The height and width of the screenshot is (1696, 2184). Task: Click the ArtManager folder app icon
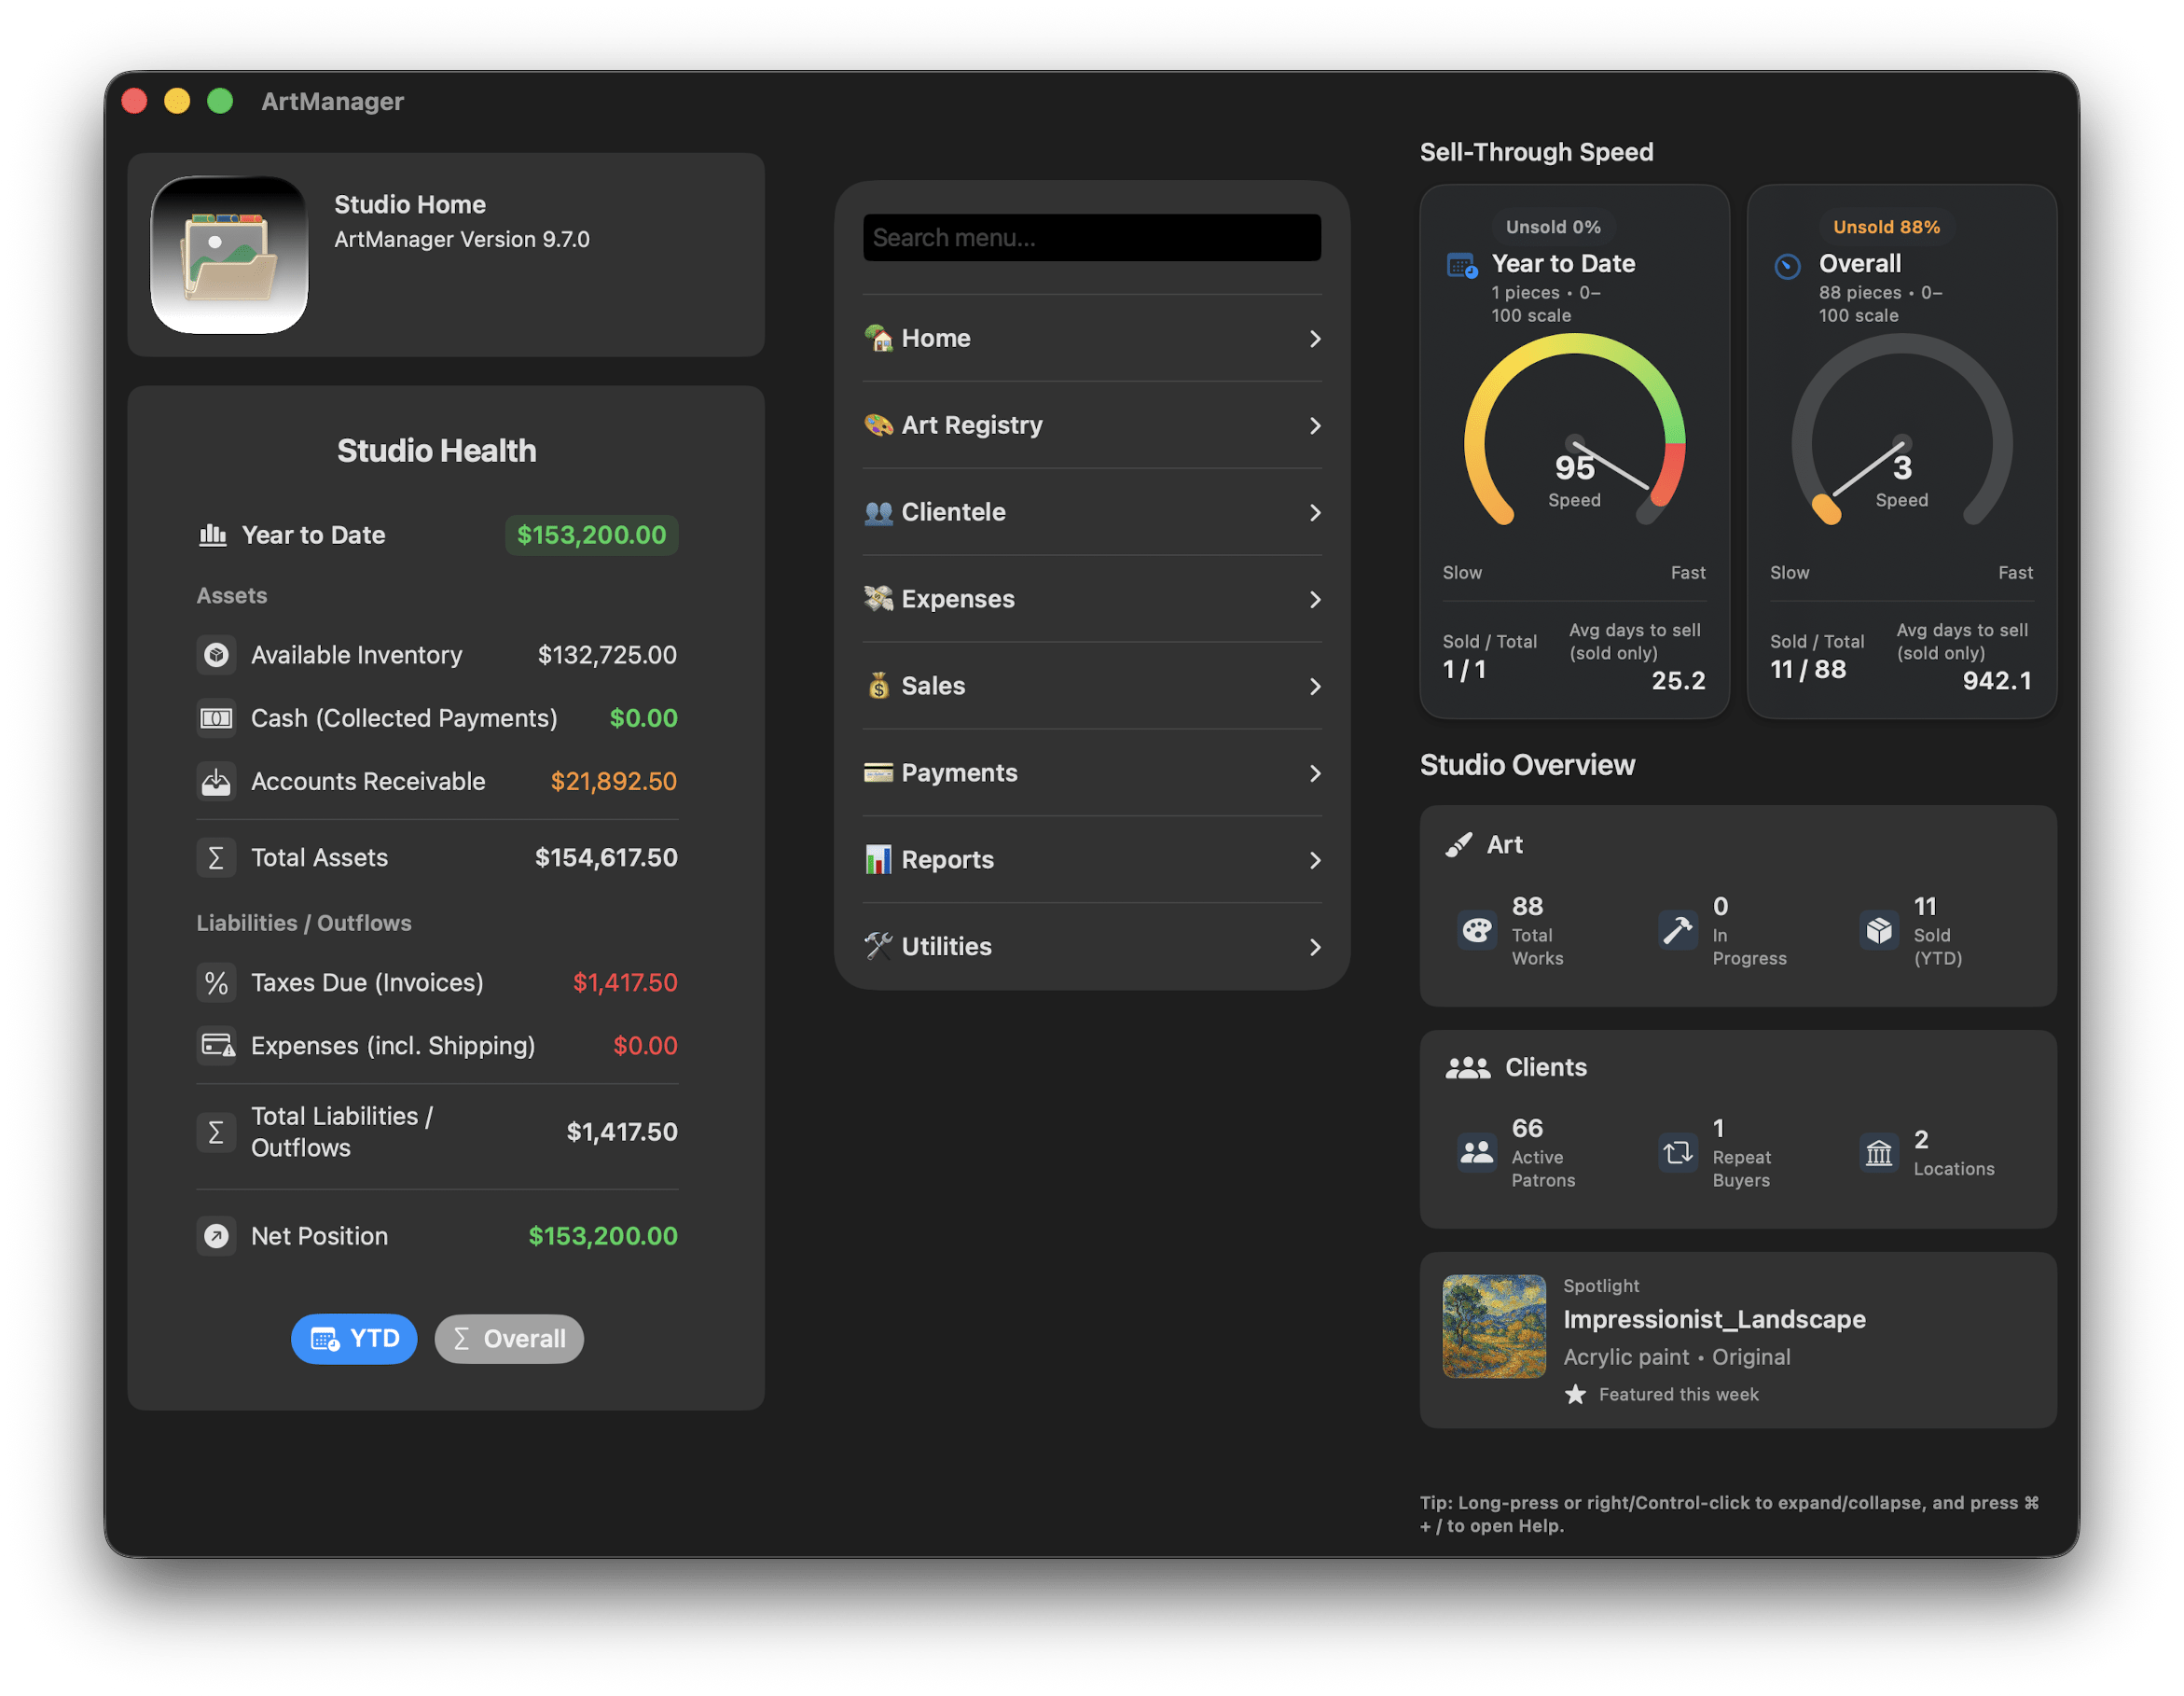pos(229,256)
